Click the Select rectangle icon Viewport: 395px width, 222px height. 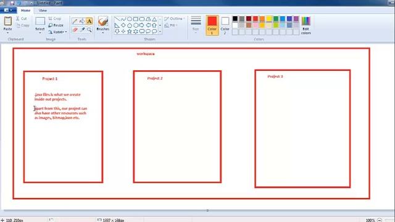(x=40, y=21)
